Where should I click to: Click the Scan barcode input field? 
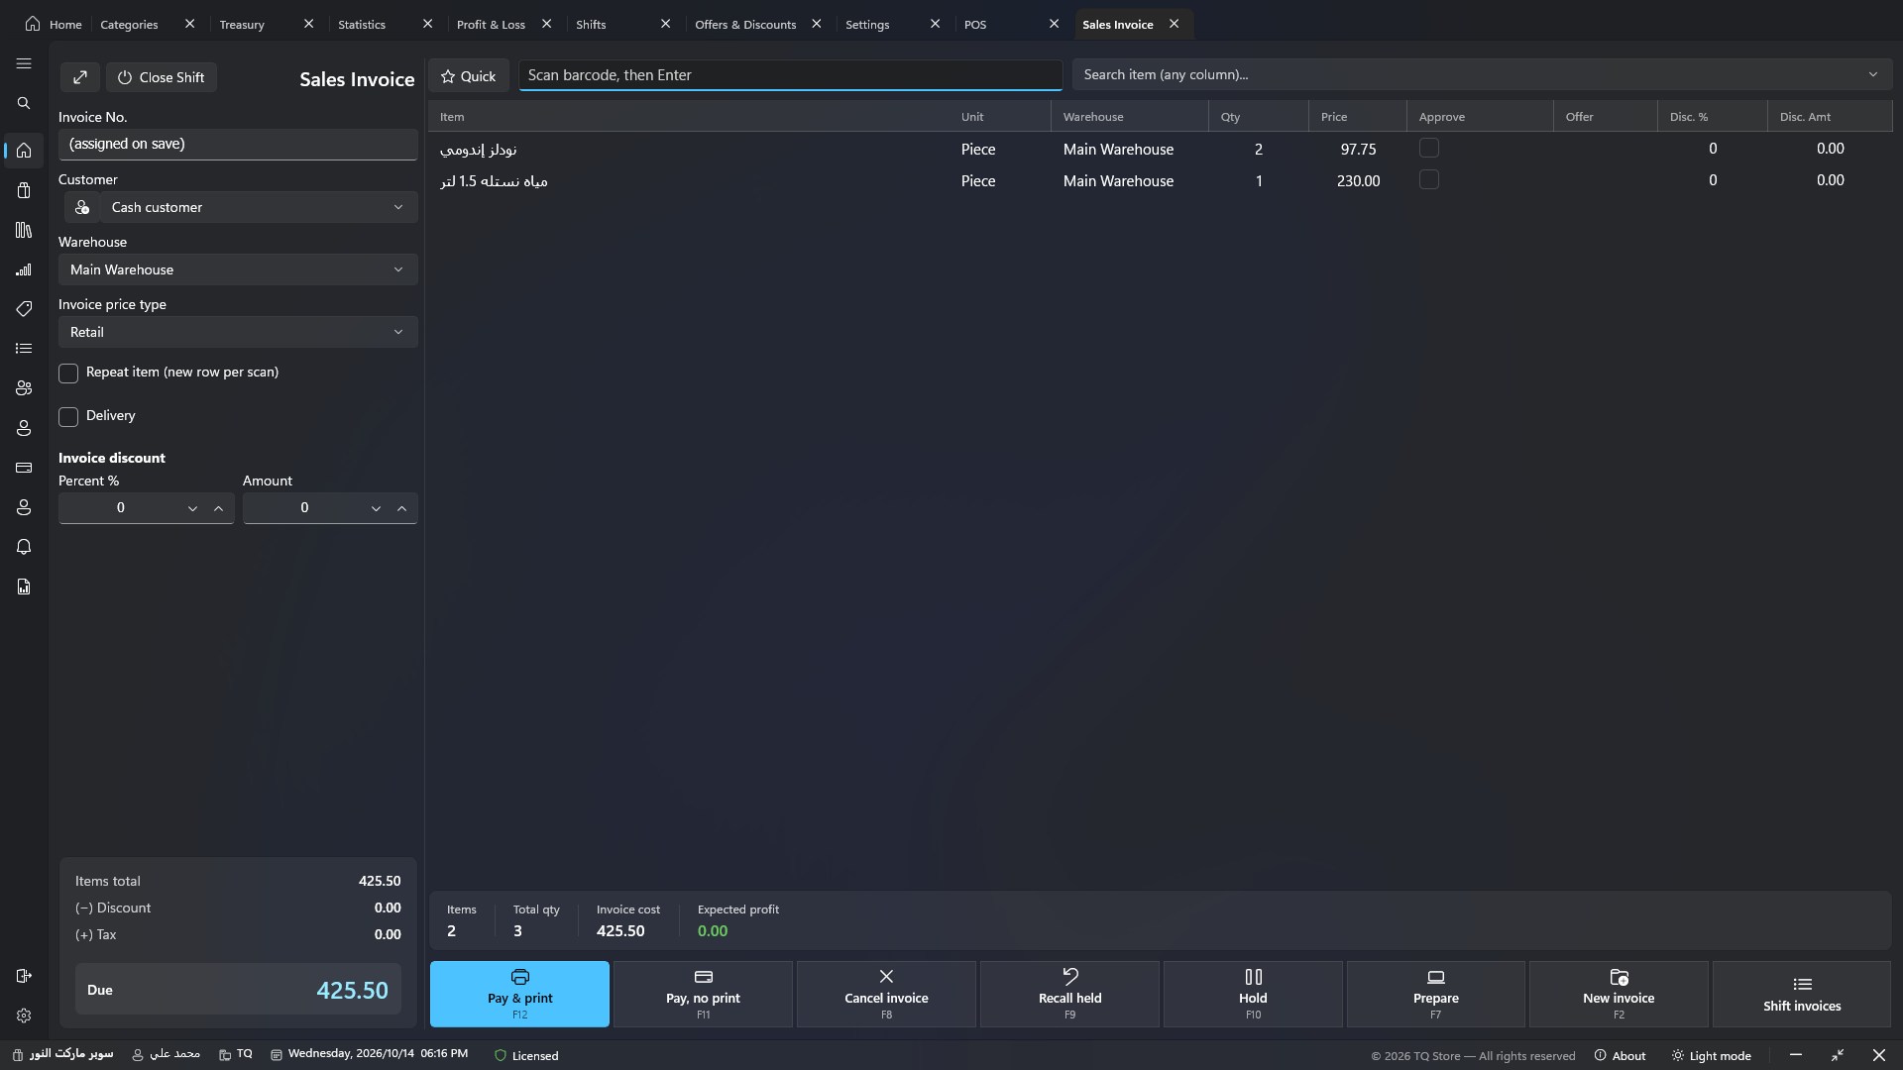click(x=790, y=75)
